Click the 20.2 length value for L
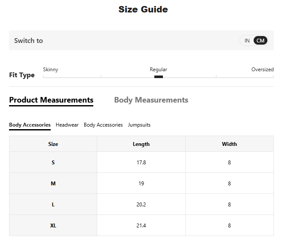Image resolution: width=282 pixels, height=242 pixels. [141, 205]
